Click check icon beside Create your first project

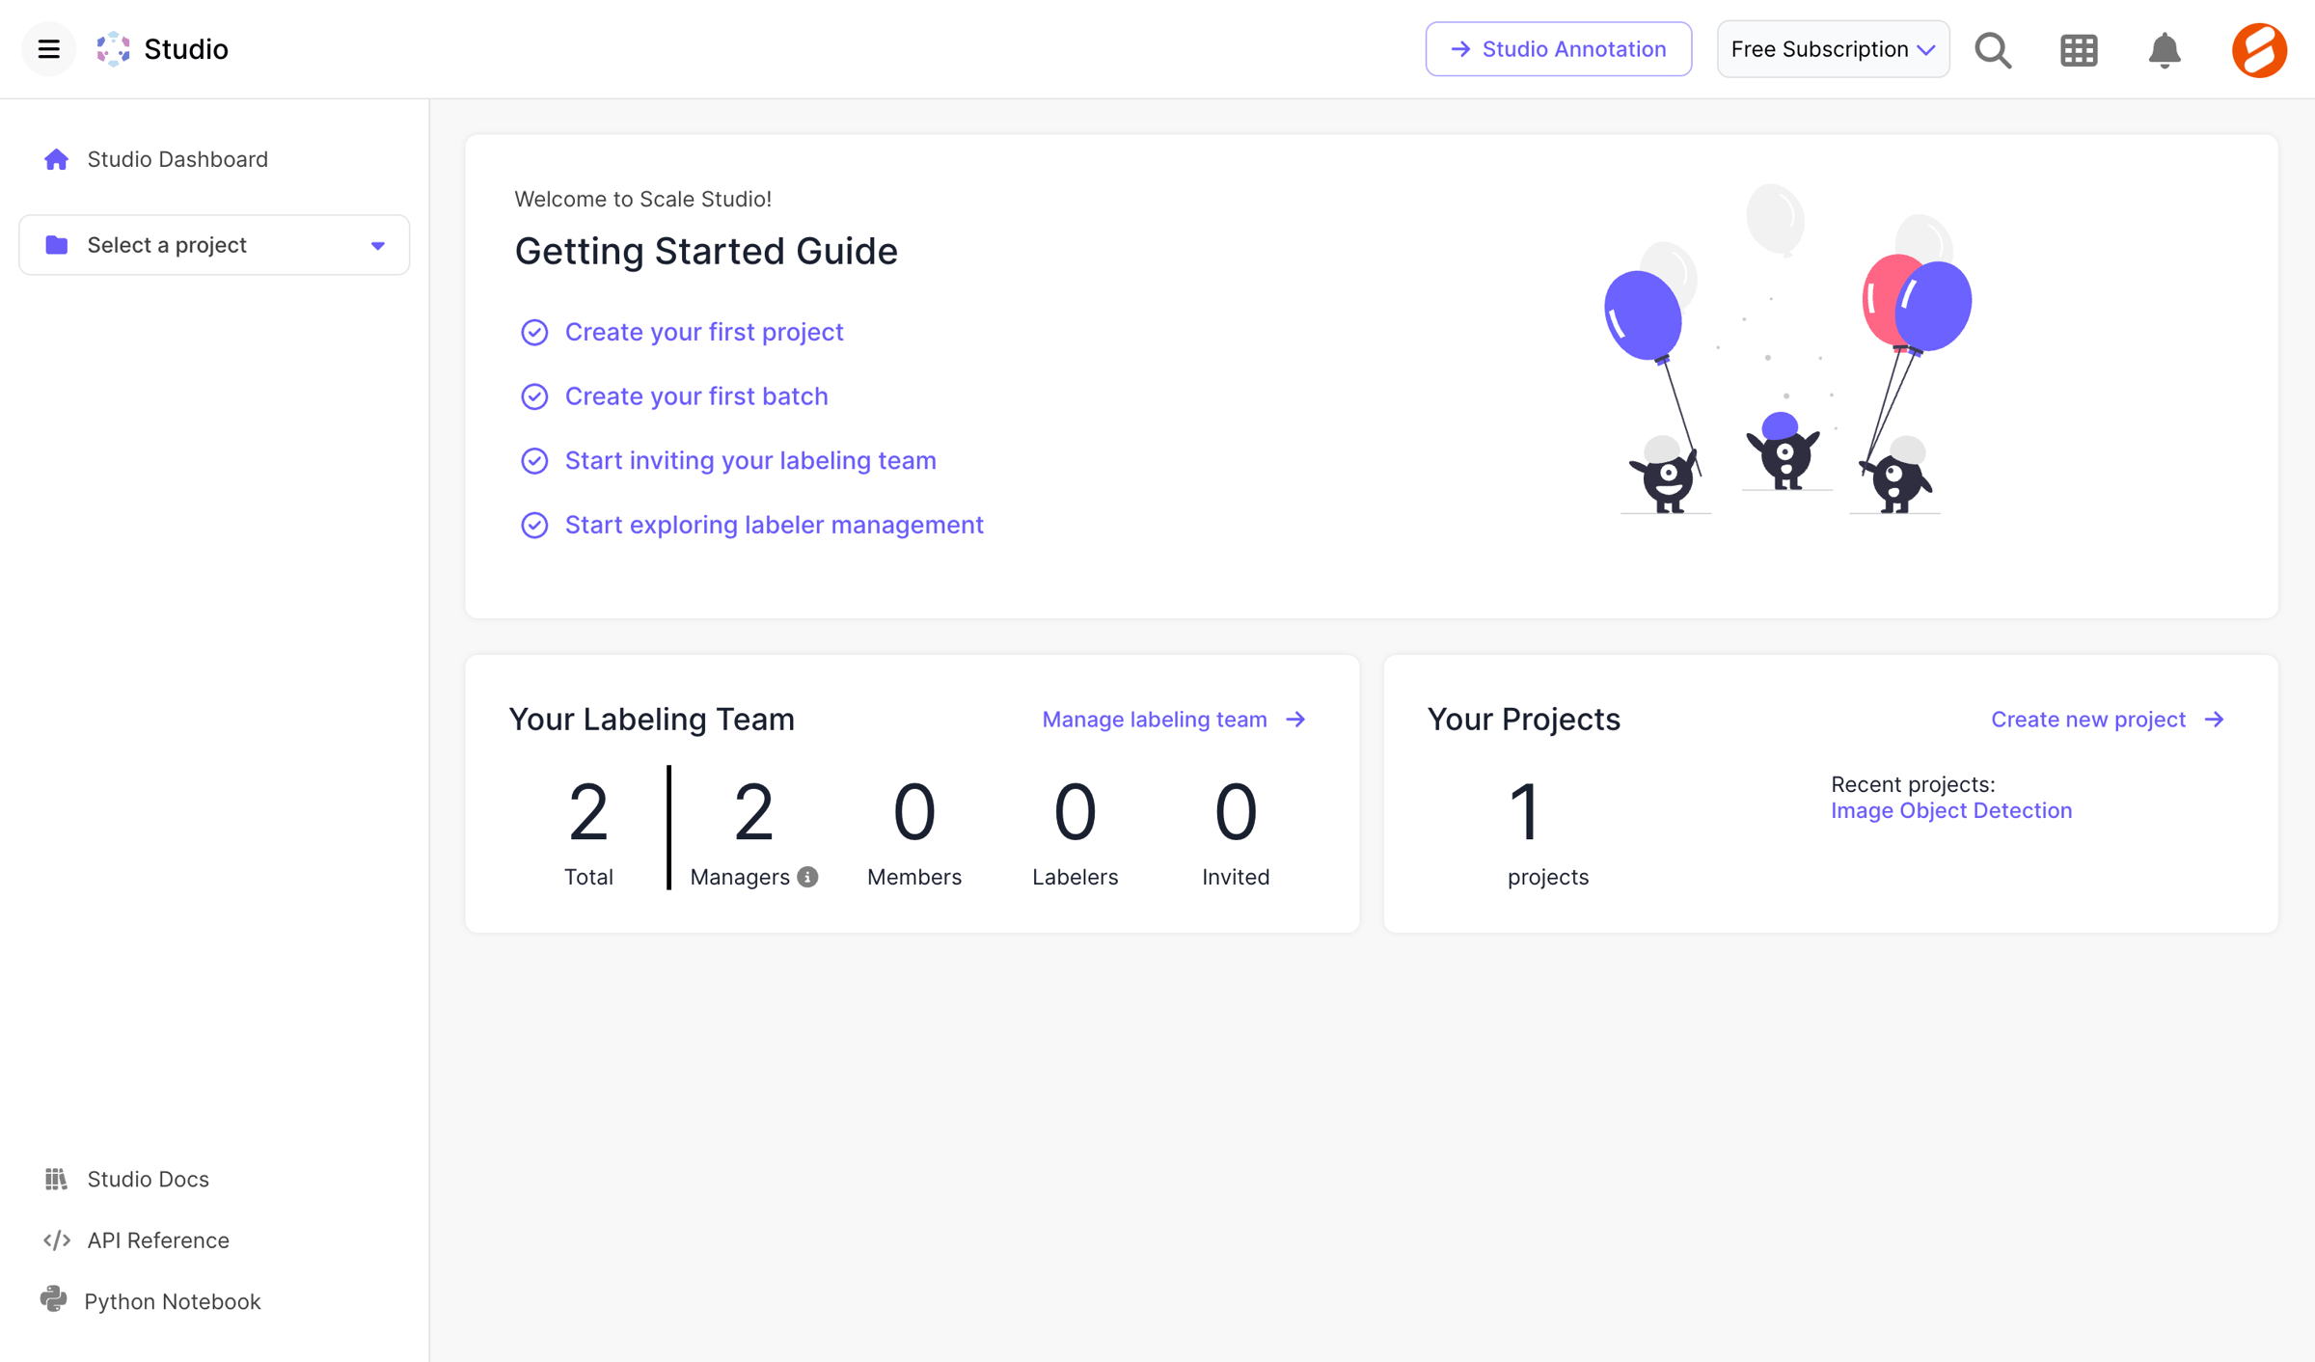tap(534, 333)
